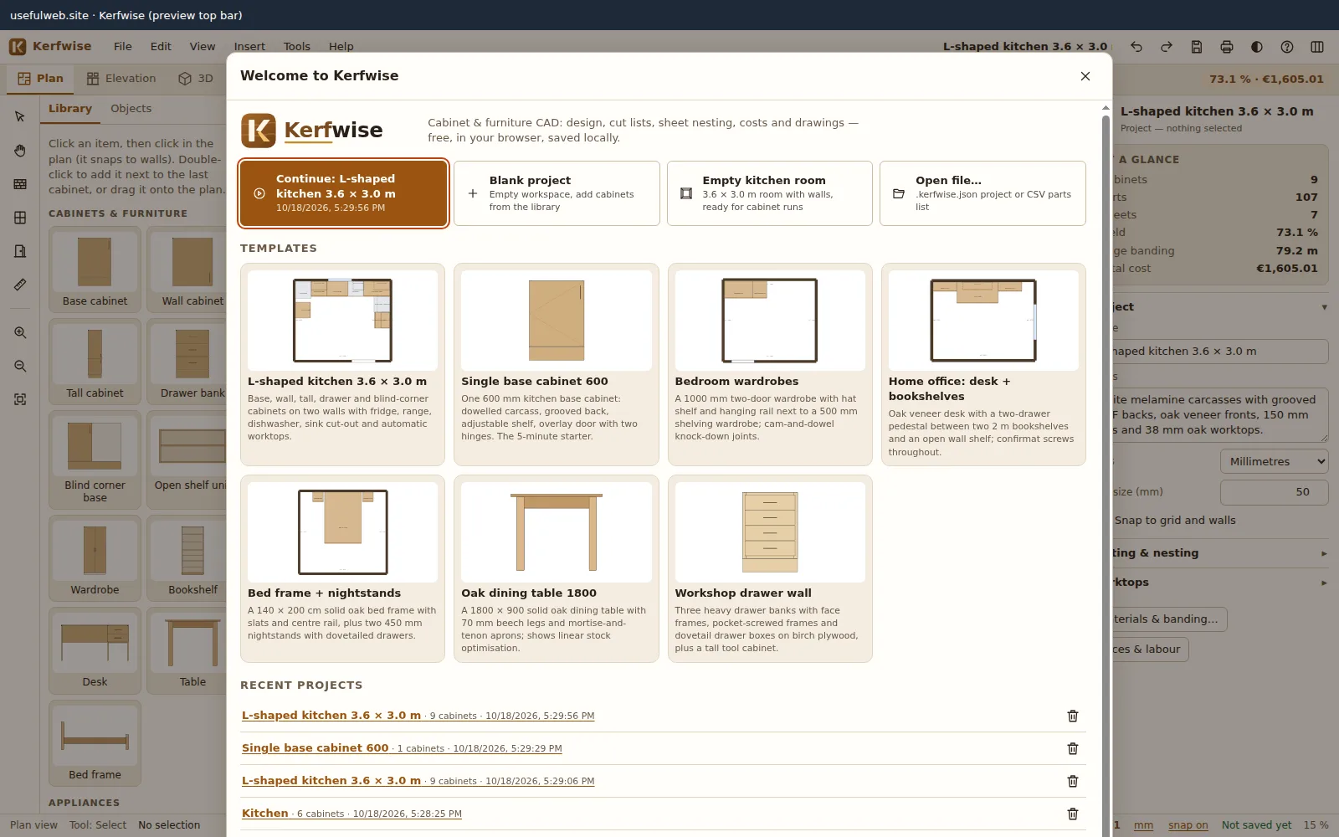Click the zoom in magnifier tool
1339x837 pixels.
pyautogui.click(x=20, y=332)
